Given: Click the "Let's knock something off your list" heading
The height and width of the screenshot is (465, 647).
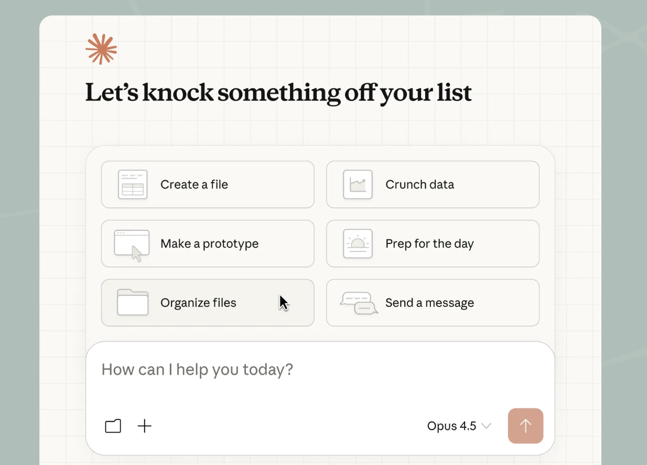Looking at the screenshot, I should point(278,93).
